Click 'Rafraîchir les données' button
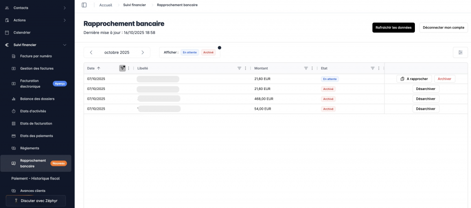471x208 pixels. coord(393,28)
